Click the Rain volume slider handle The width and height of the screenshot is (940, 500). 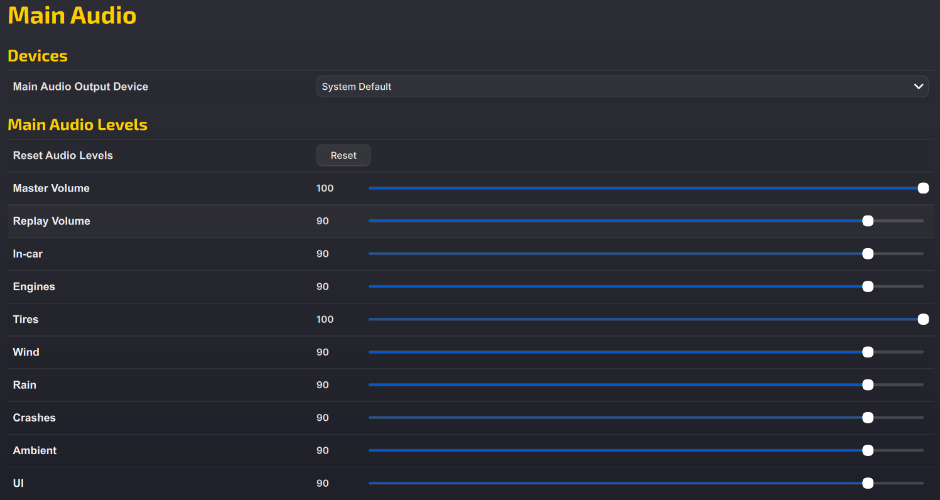point(868,384)
